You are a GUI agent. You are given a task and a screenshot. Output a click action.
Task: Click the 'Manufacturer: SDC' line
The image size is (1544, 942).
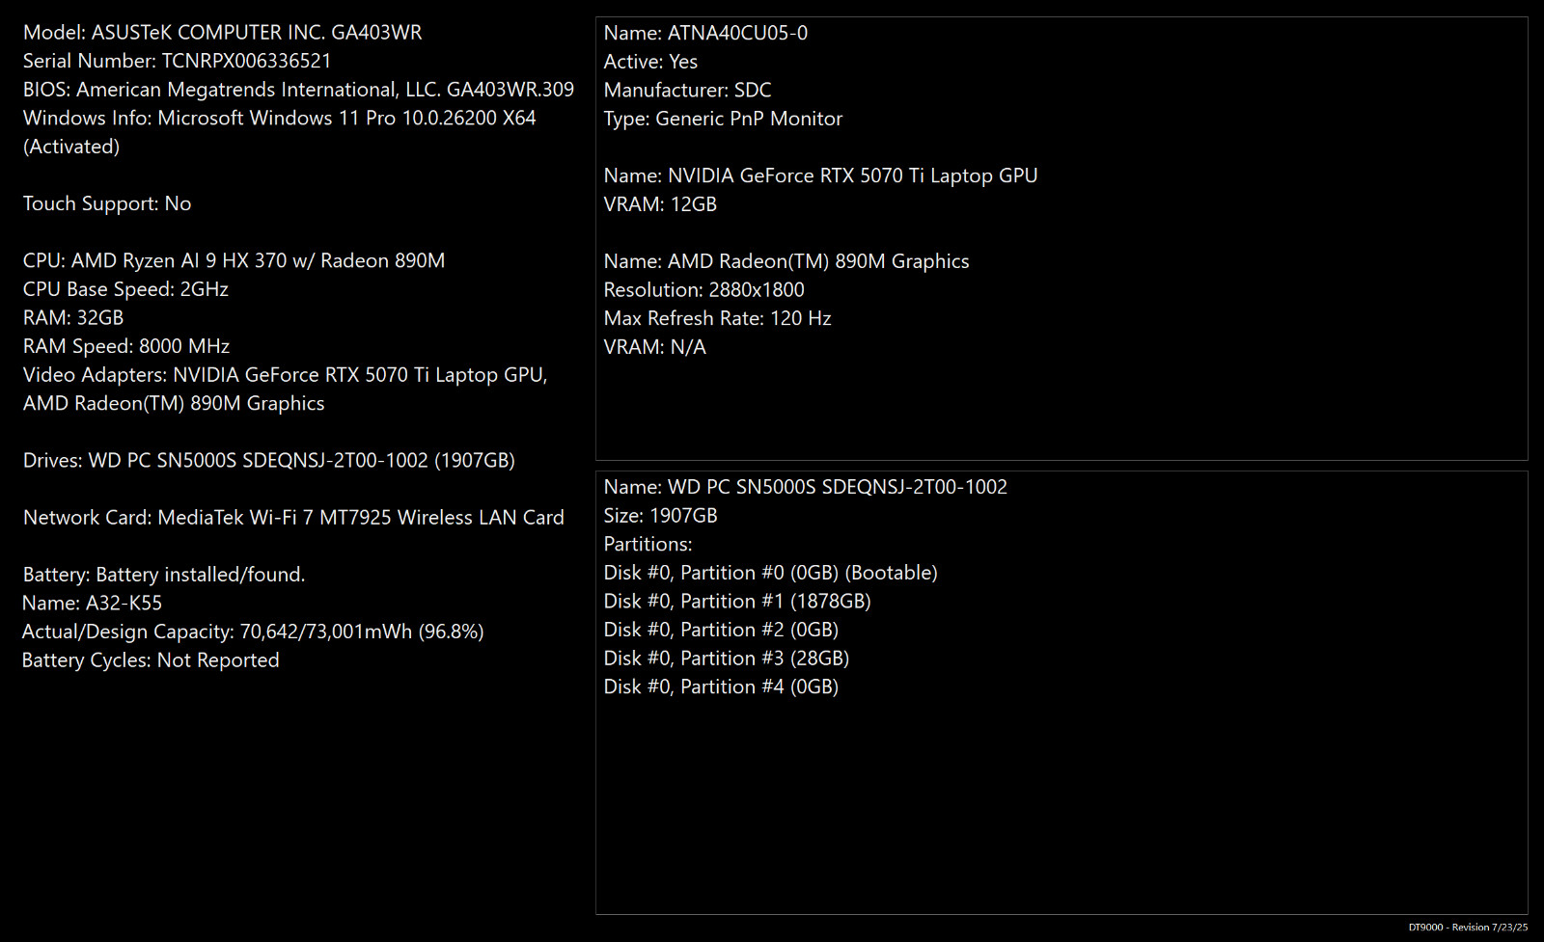click(688, 91)
